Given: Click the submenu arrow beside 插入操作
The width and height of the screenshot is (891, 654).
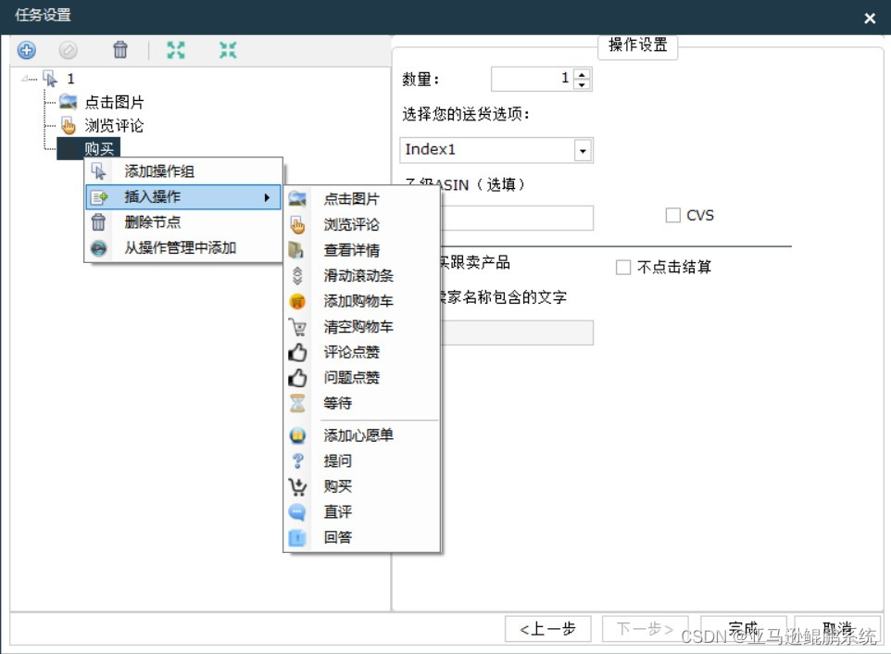Looking at the screenshot, I should (267, 197).
